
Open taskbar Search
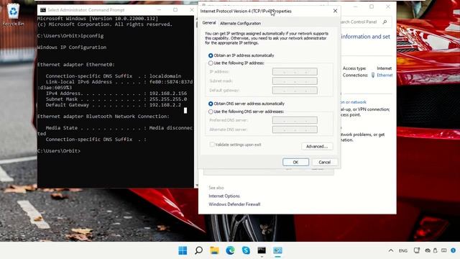coord(198,250)
